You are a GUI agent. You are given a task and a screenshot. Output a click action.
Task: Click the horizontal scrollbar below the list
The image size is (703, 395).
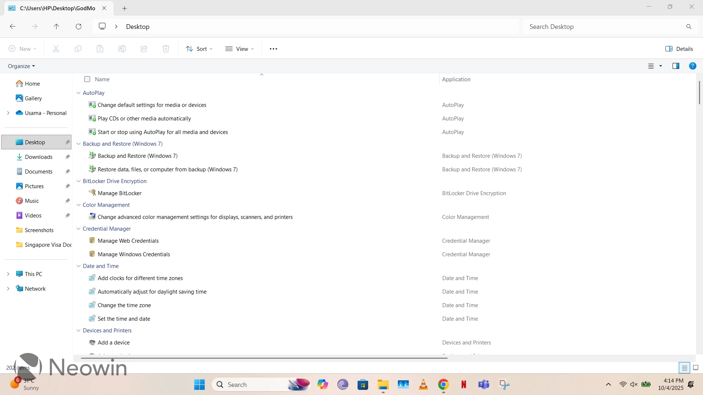tap(264, 358)
